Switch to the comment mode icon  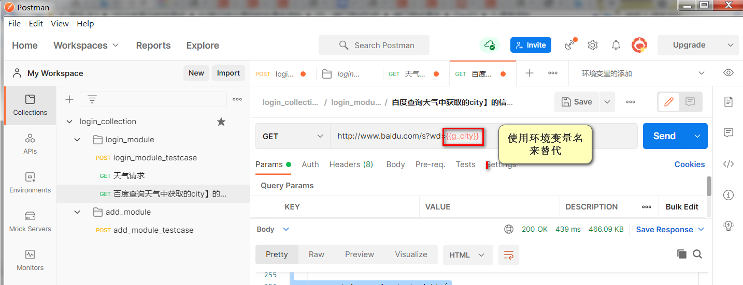tap(690, 102)
